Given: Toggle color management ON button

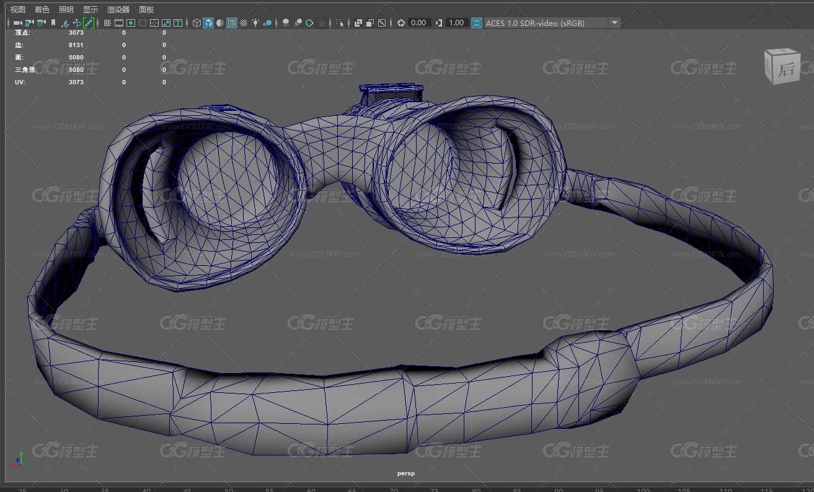Looking at the screenshot, I should [x=476, y=23].
